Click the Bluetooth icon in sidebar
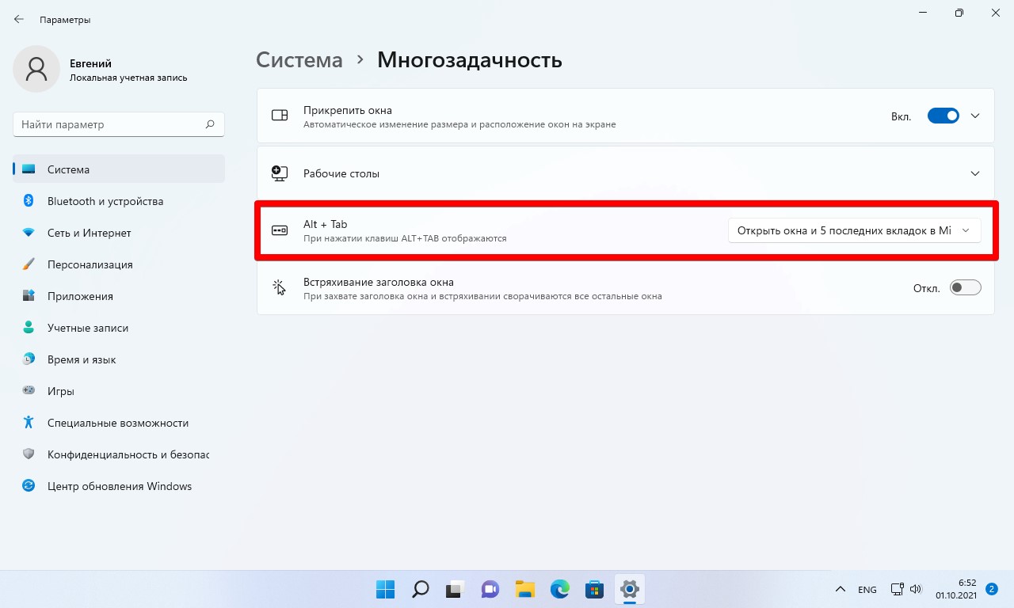This screenshot has width=1014, height=608. 29,201
